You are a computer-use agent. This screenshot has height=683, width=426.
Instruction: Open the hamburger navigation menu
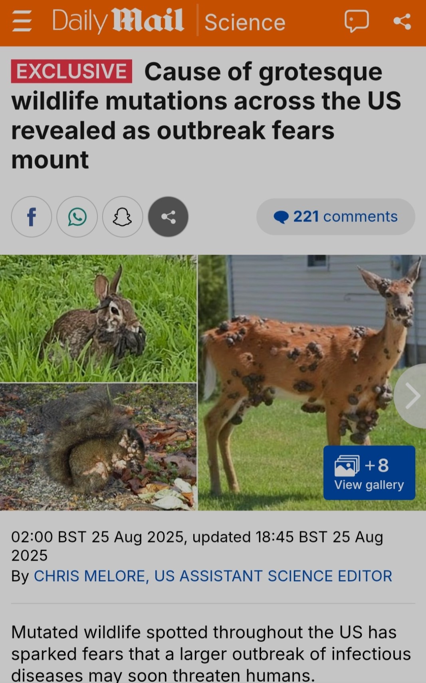click(x=22, y=22)
